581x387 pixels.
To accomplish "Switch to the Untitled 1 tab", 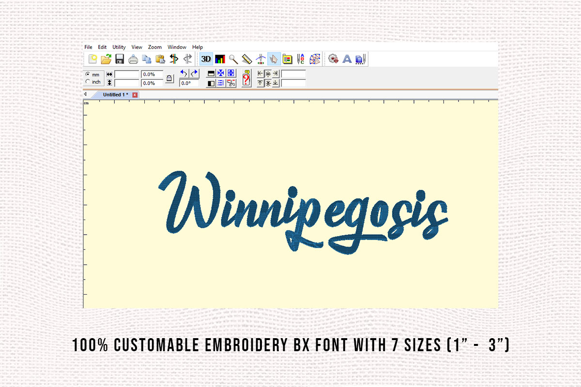I will [115, 94].
